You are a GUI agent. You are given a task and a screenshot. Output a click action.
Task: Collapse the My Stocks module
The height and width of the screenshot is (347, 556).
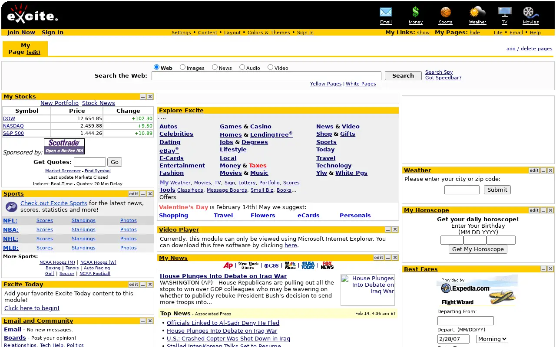[143, 97]
